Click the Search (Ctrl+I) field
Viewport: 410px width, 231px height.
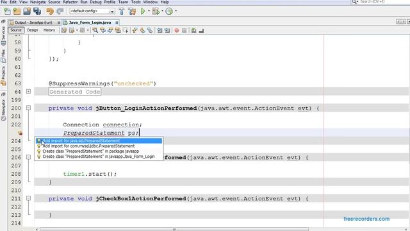(381, 2)
